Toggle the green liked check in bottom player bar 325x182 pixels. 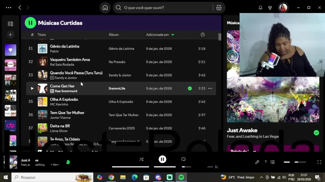click(x=68, y=162)
